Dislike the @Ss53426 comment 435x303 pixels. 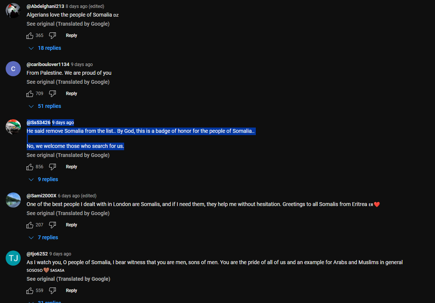point(52,167)
